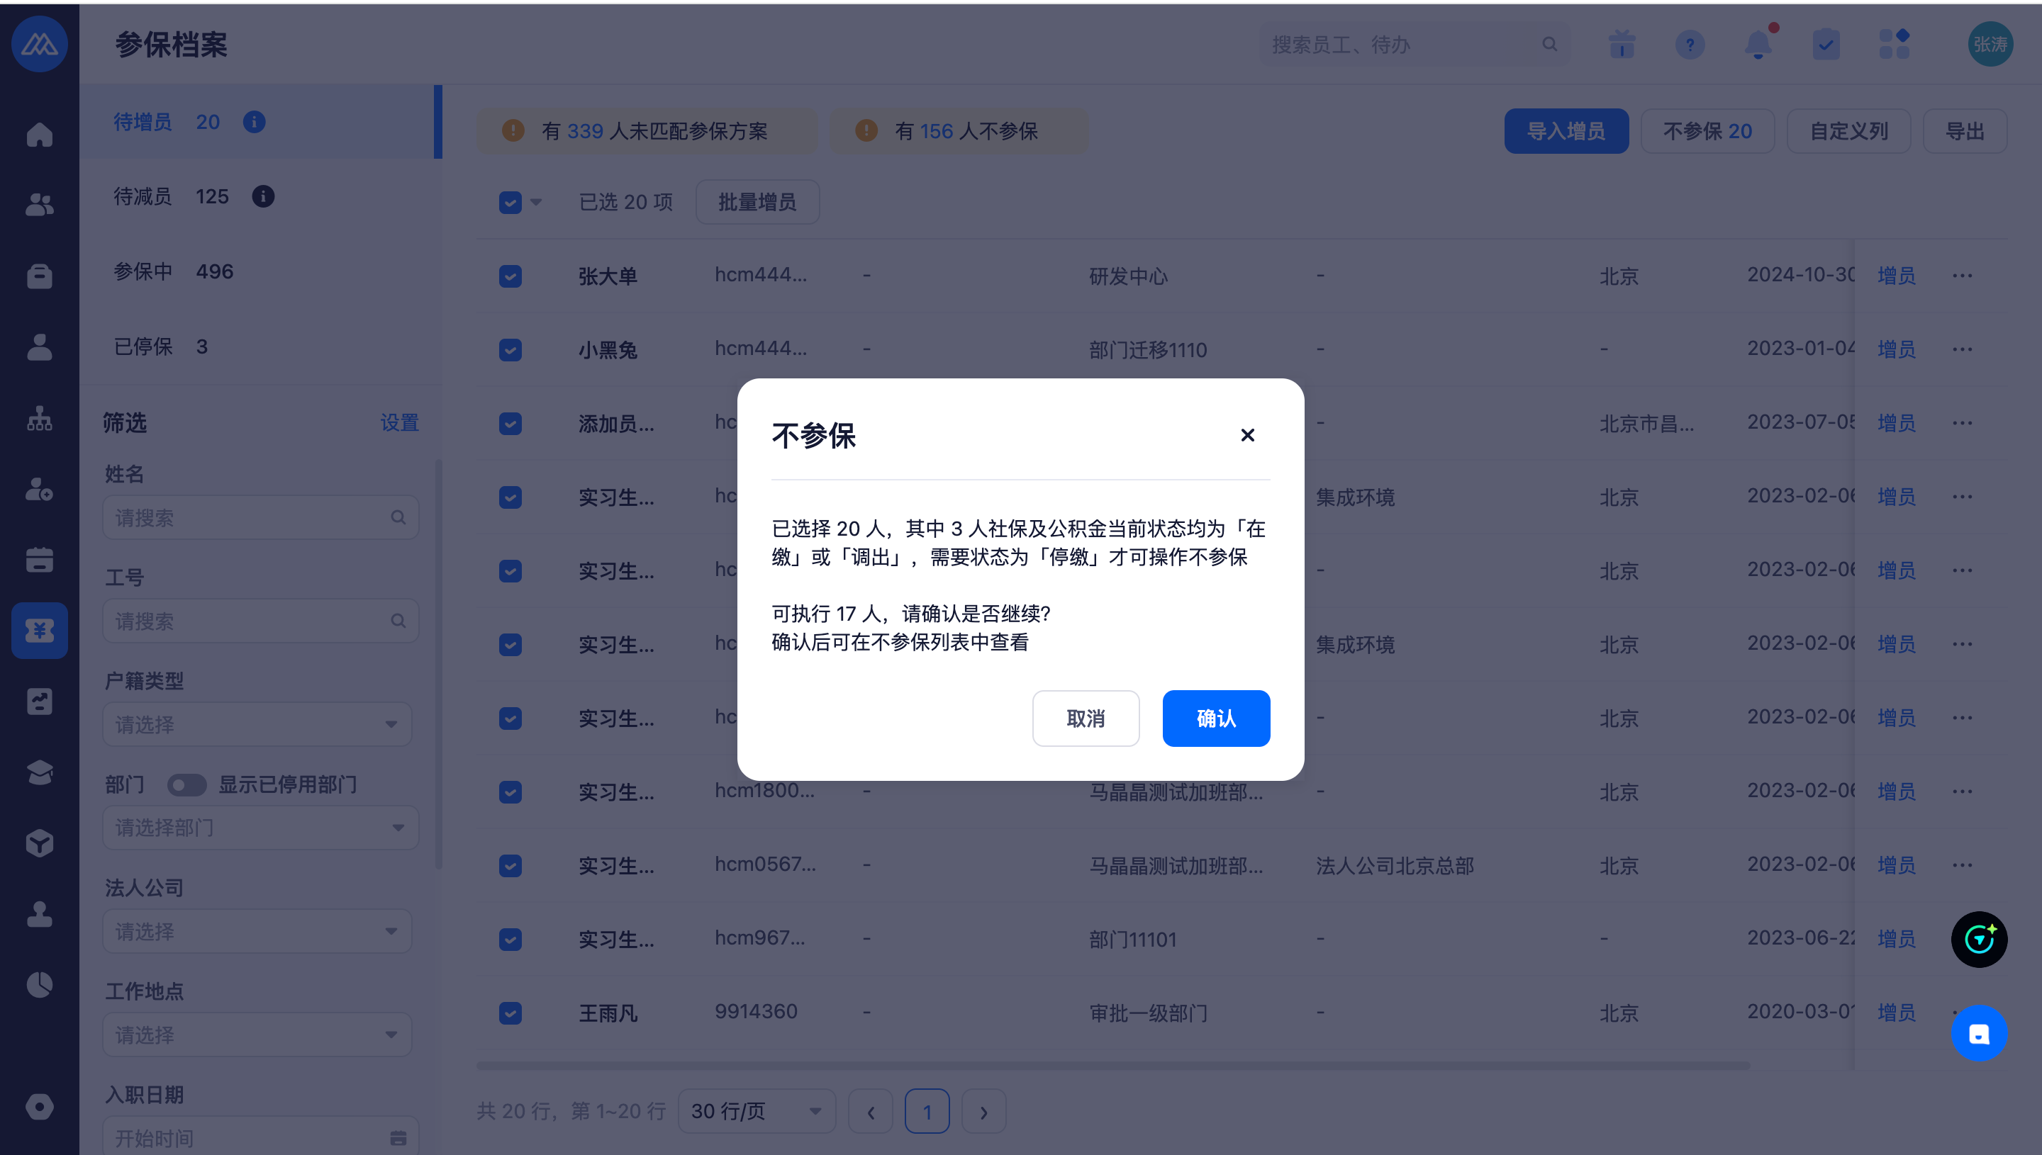2042x1155 pixels.
Task: Open the help question mark icon
Action: 1690,45
